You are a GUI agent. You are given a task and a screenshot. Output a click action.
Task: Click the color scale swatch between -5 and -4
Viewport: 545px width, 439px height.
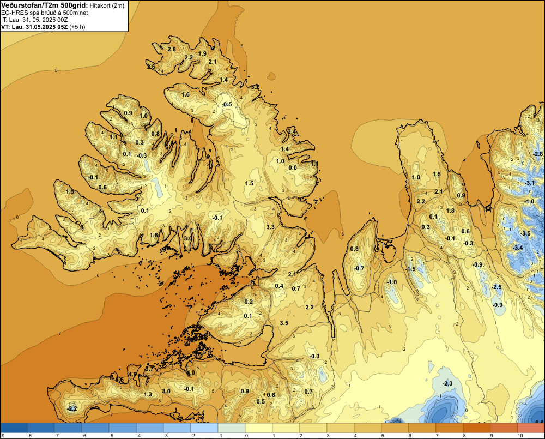tap(123, 428)
